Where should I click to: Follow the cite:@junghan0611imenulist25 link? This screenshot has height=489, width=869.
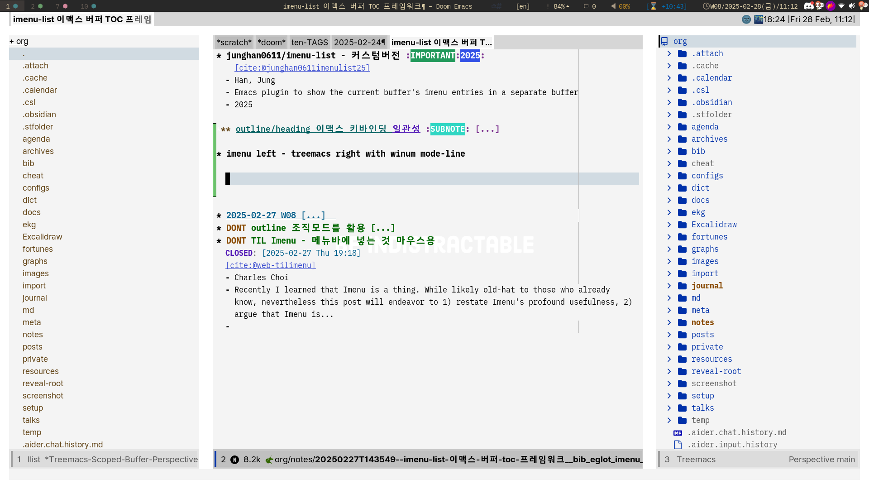302,68
